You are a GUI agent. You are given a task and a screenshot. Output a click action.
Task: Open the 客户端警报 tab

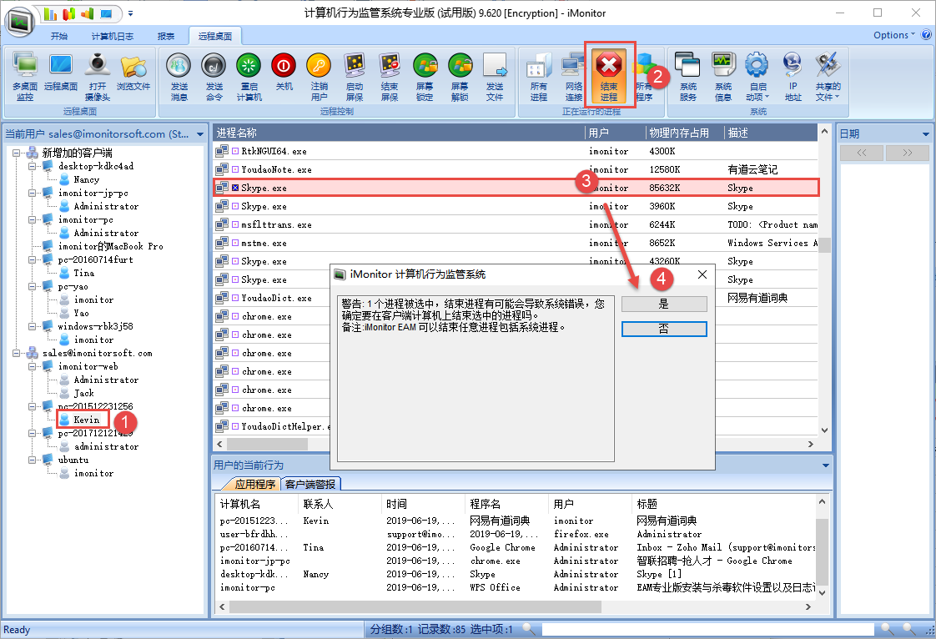coord(309,484)
